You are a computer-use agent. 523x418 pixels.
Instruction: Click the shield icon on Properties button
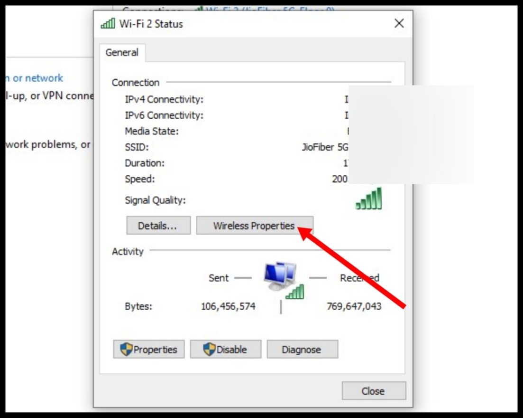[x=126, y=349]
